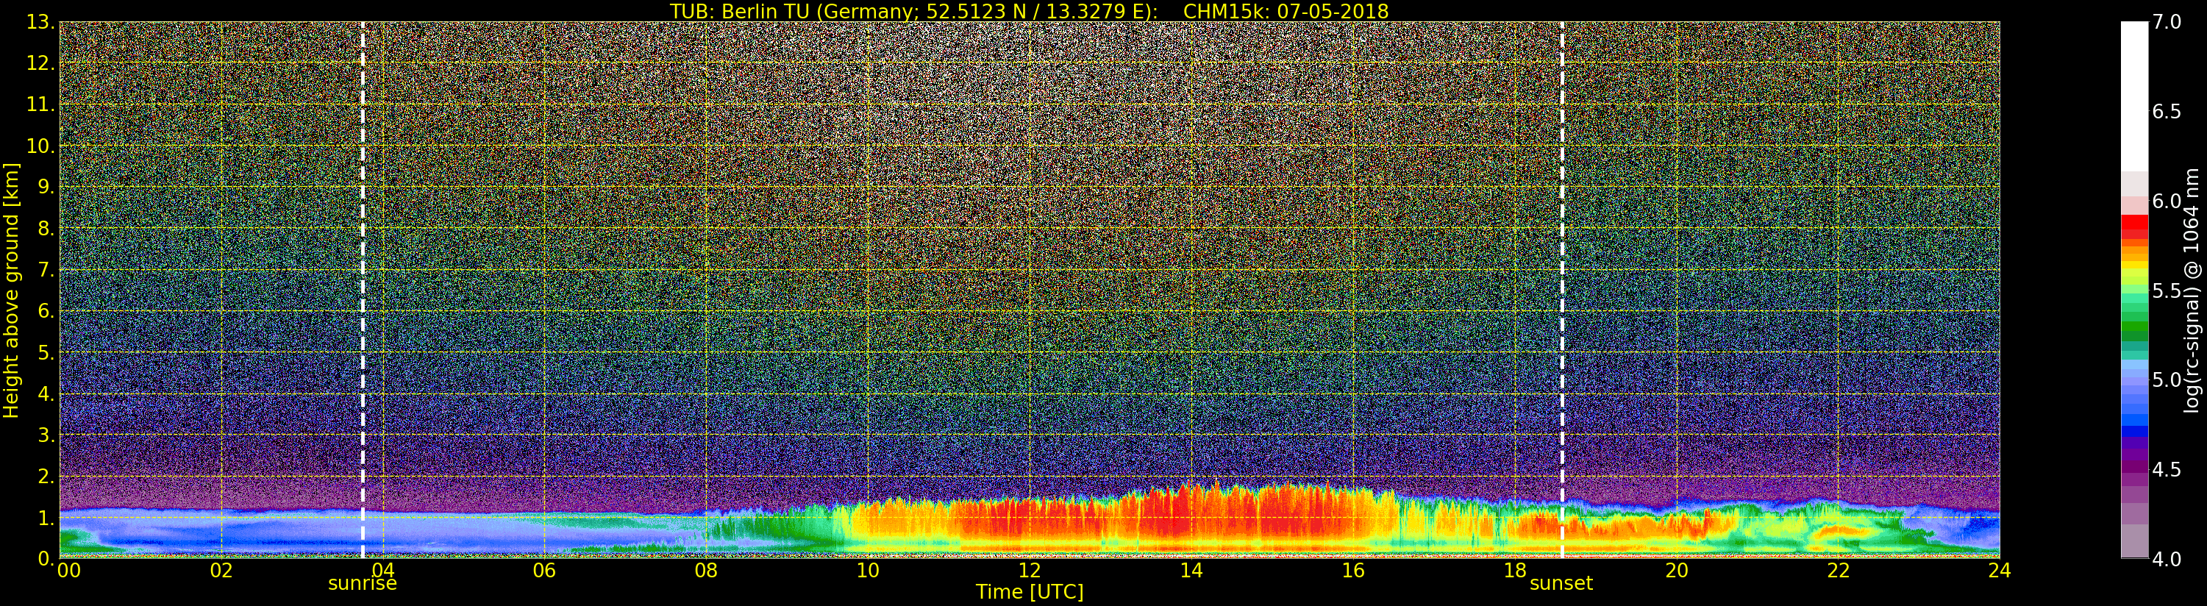The image size is (2207, 606).
Task: Click the colorbar tick label '4.5'
Action: click(2167, 470)
